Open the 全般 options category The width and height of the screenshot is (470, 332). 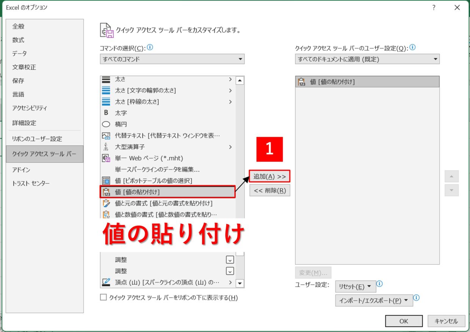click(45, 26)
